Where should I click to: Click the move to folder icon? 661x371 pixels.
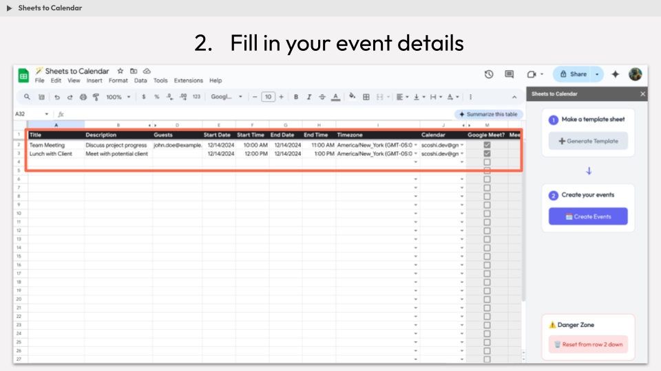[134, 71]
